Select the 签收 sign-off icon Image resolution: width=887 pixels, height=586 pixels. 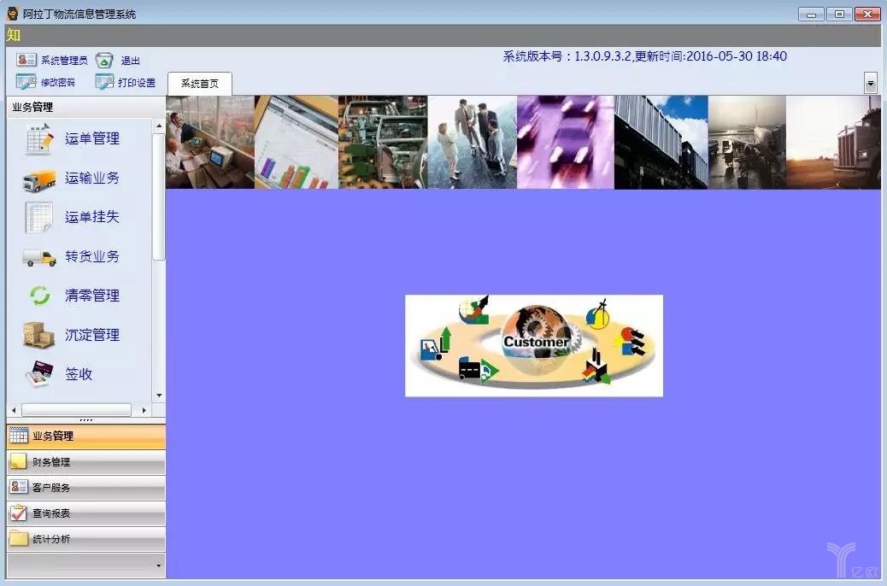tap(39, 374)
